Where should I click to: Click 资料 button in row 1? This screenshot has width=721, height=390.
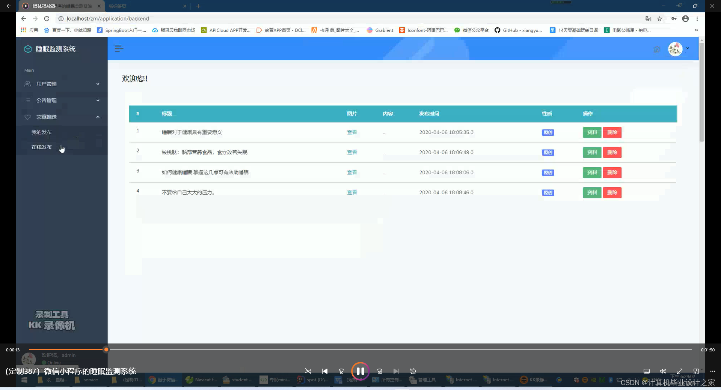[592, 132]
